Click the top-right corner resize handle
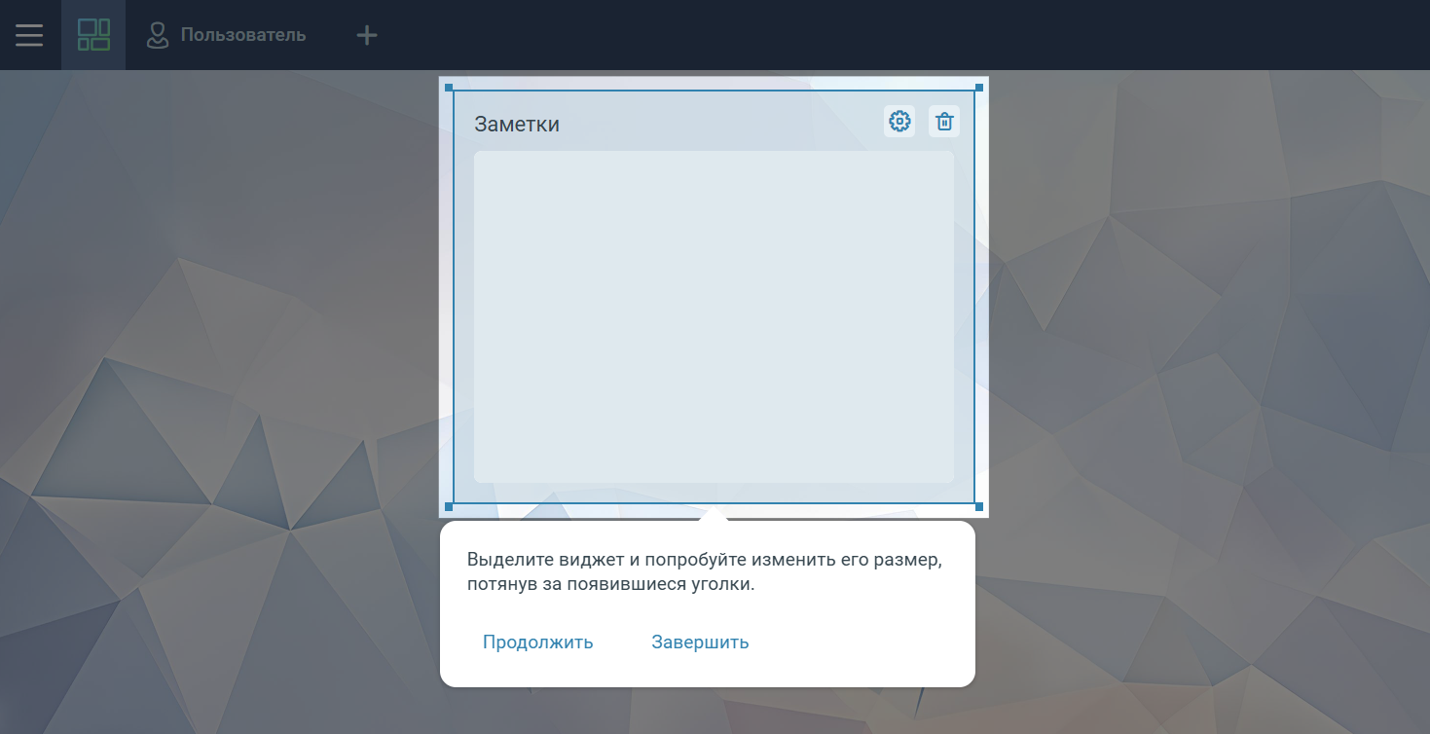Screen dimensions: 1430x734 tap(979, 88)
